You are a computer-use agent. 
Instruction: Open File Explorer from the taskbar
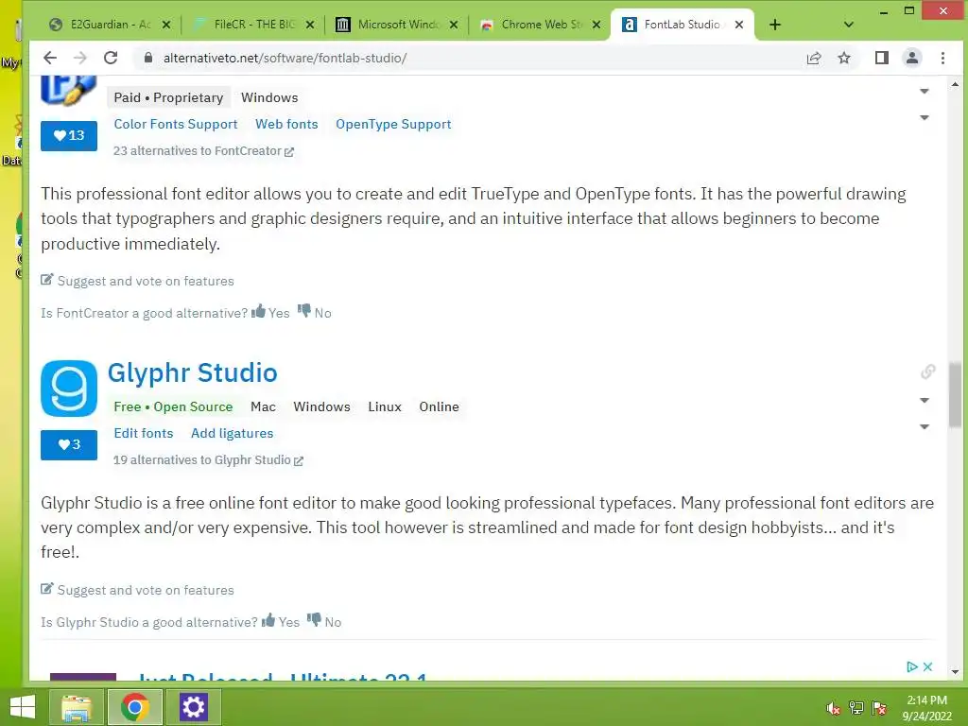(76, 707)
